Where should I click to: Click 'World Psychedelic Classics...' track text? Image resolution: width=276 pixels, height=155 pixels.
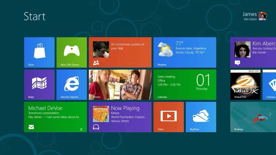(x=129, y=117)
